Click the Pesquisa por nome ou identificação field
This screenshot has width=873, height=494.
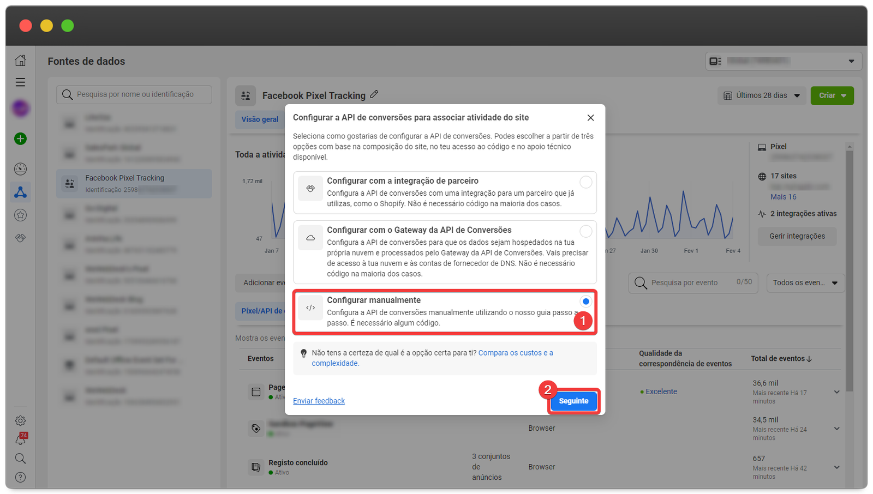pyautogui.click(x=134, y=94)
